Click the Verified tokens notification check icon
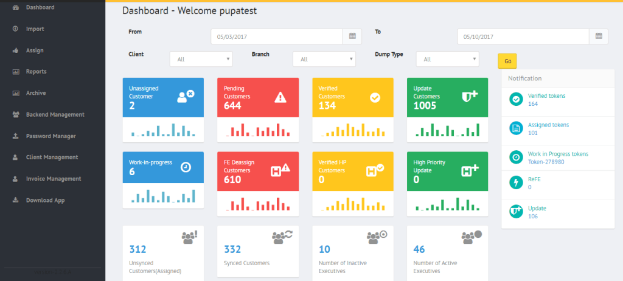Image resolution: width=623 pixels, height=281 pixels. (x=516, y=99)
